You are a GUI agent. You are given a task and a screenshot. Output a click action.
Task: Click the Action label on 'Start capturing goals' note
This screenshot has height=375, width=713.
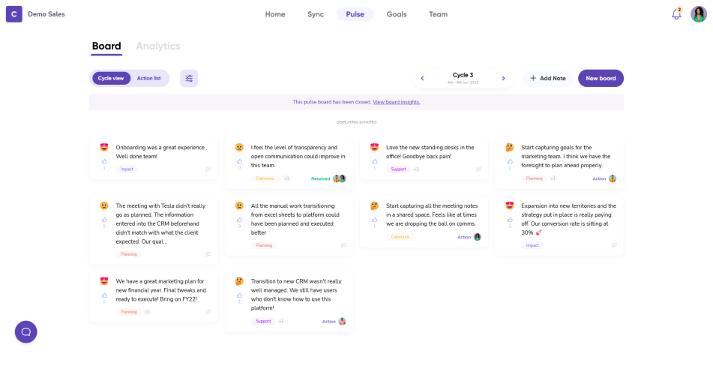click(x=599, y=178)
